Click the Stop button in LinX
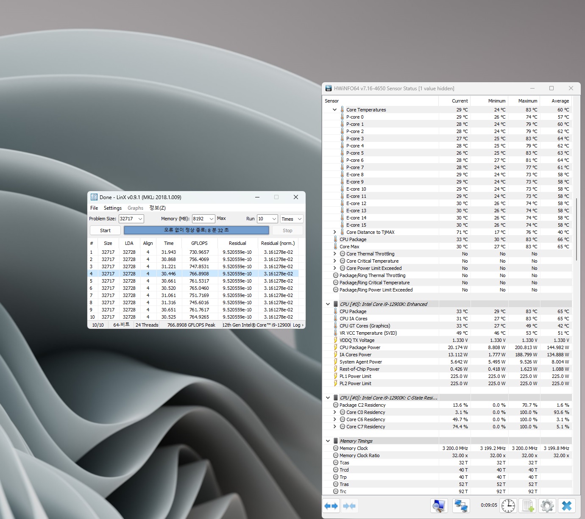 pos(287,230)
